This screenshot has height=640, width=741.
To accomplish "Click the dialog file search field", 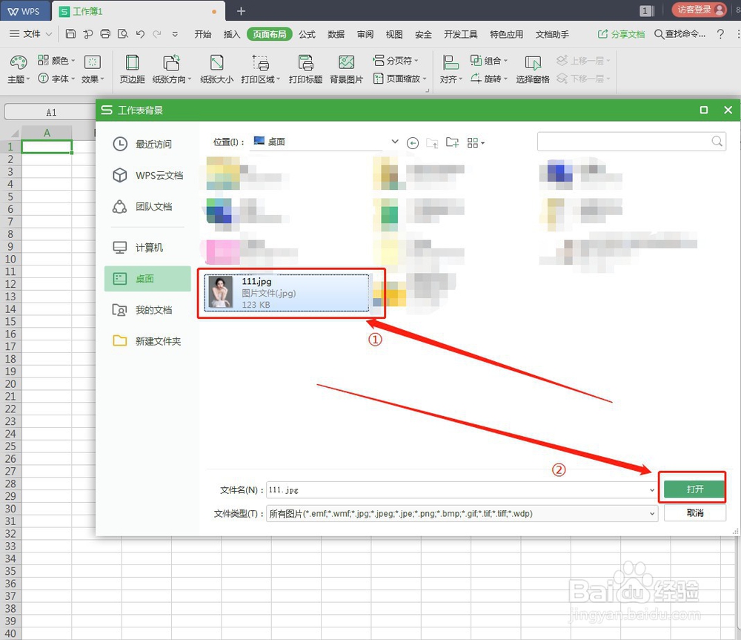I will (631, 142).
